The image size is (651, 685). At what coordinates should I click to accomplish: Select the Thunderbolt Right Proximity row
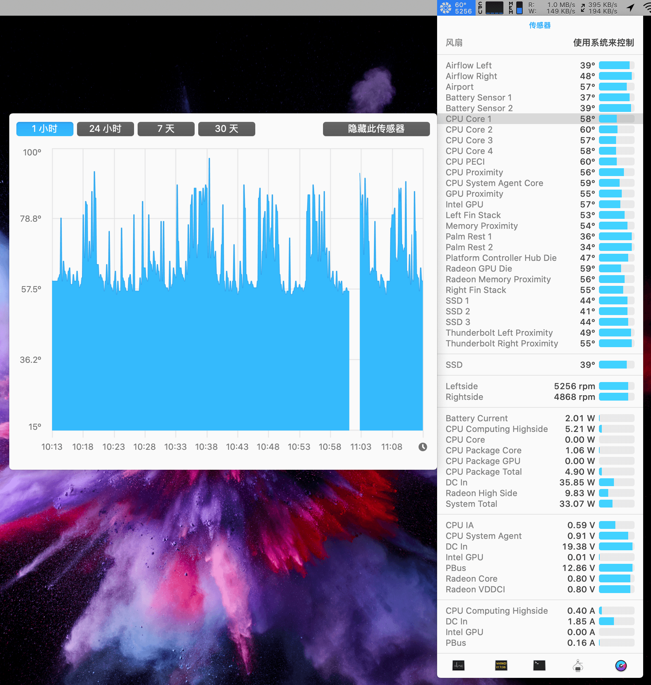[540, 343]
